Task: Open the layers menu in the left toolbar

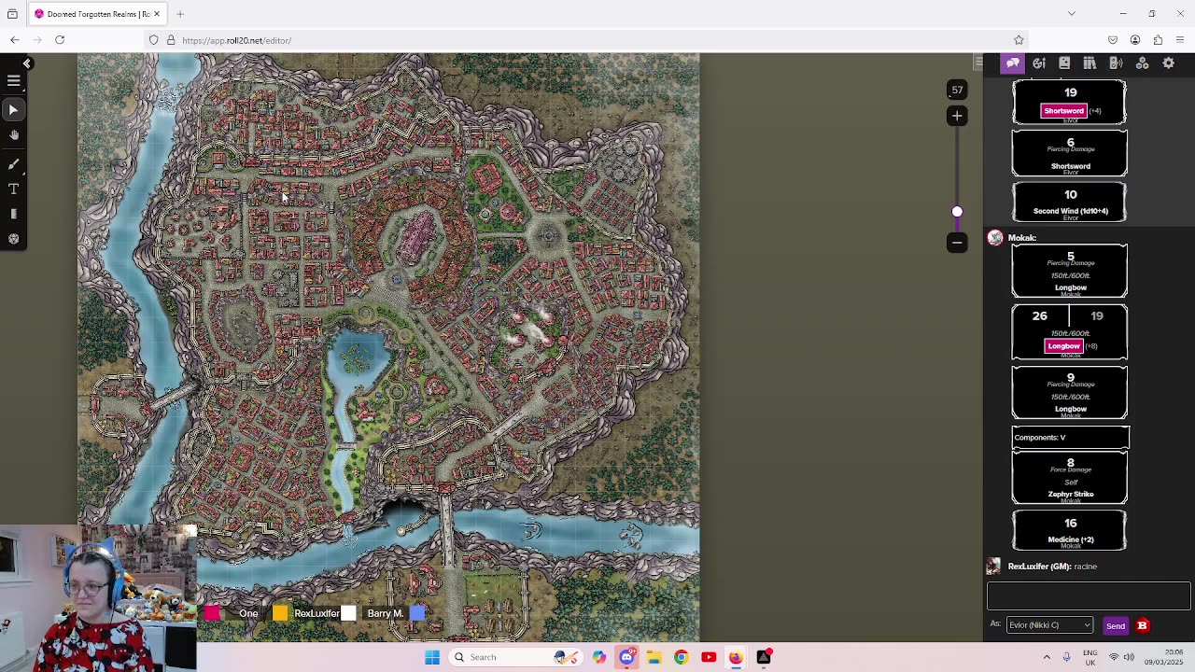Action: 14,82
